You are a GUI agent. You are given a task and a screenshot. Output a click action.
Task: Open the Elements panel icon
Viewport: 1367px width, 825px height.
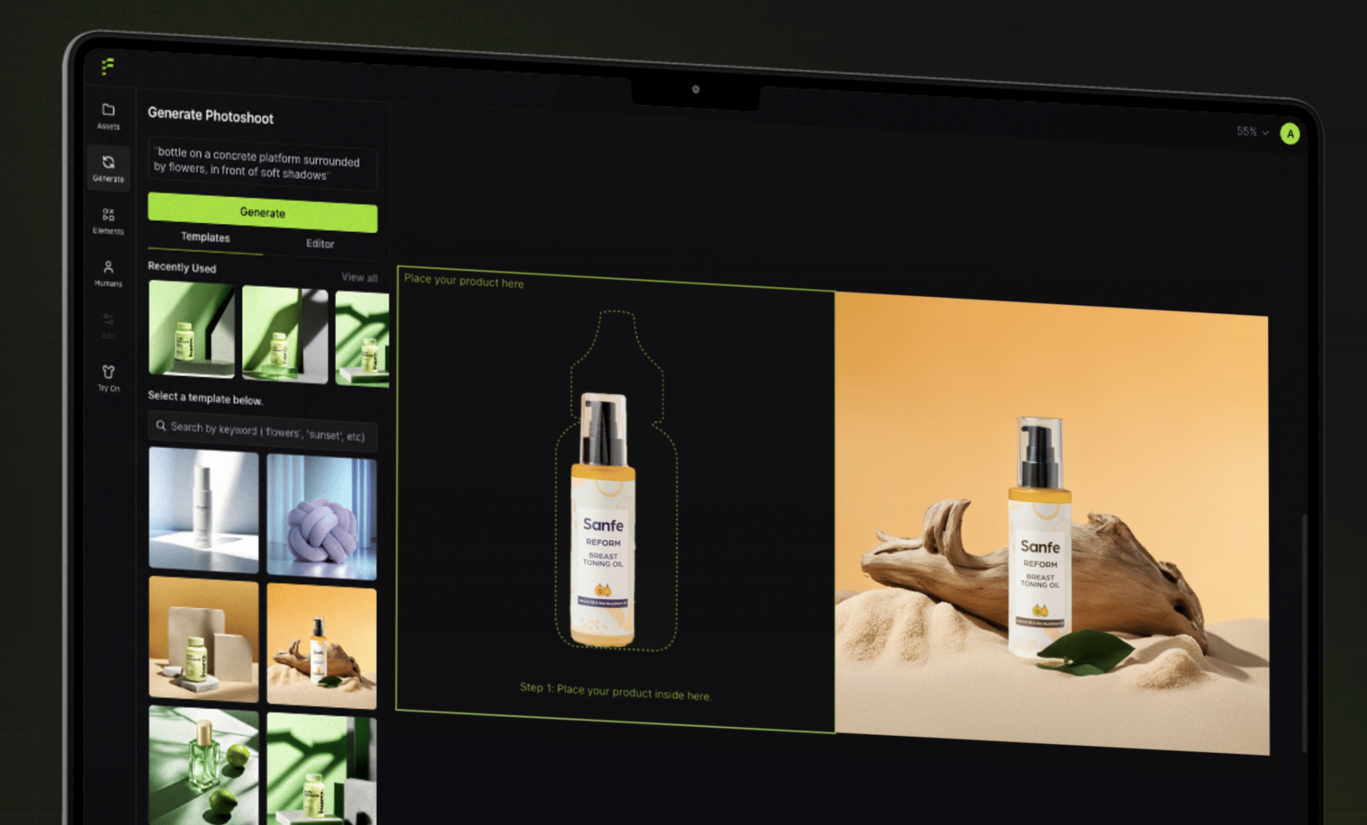(x=108, y=214)
